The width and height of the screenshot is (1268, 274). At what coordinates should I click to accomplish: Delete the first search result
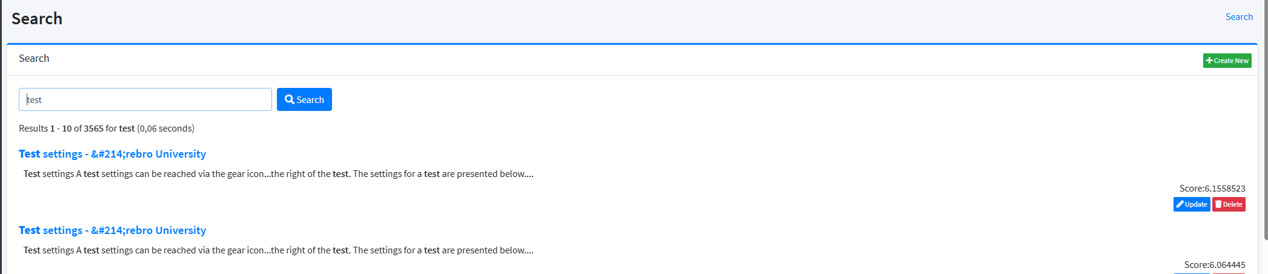tap(1229, 204)
